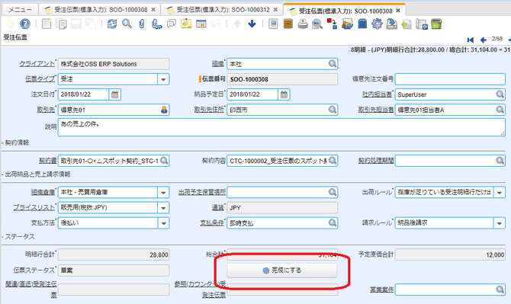Open the brown archive cabinet icon
This screenshot has height=304, width=511.
288,24
